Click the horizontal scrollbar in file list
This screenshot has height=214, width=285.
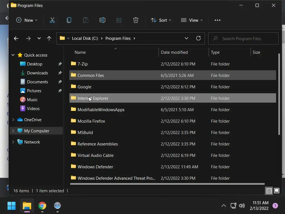pos(167,184)
